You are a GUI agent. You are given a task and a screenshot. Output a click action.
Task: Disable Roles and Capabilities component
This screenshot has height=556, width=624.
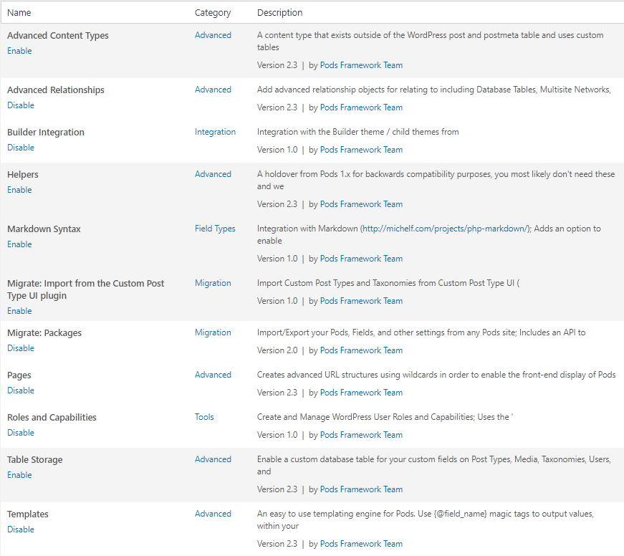click(21, 433)
